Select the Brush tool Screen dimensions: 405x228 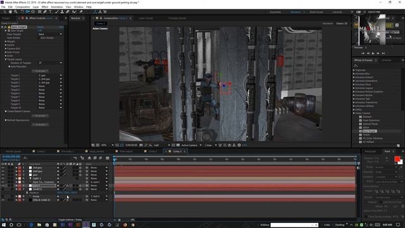point(57,11)
